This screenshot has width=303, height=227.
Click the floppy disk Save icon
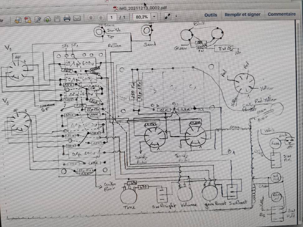(57, 19)
